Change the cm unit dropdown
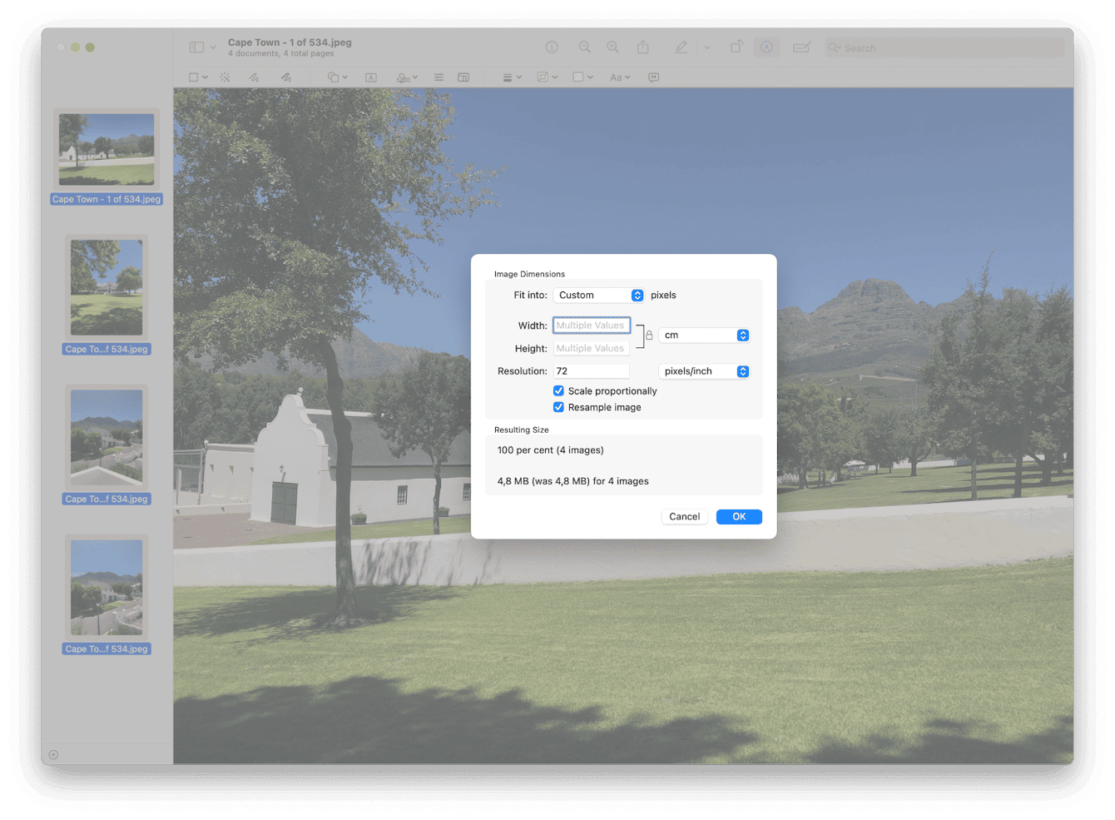 [703, 335]
